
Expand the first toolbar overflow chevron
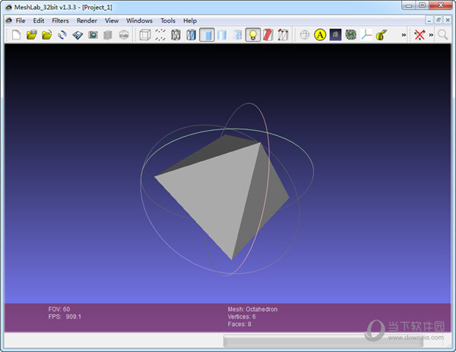tap(404, 35)
